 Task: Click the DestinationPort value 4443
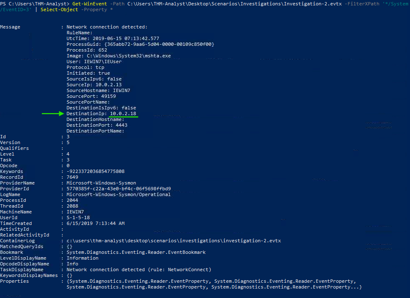(121, 125)
